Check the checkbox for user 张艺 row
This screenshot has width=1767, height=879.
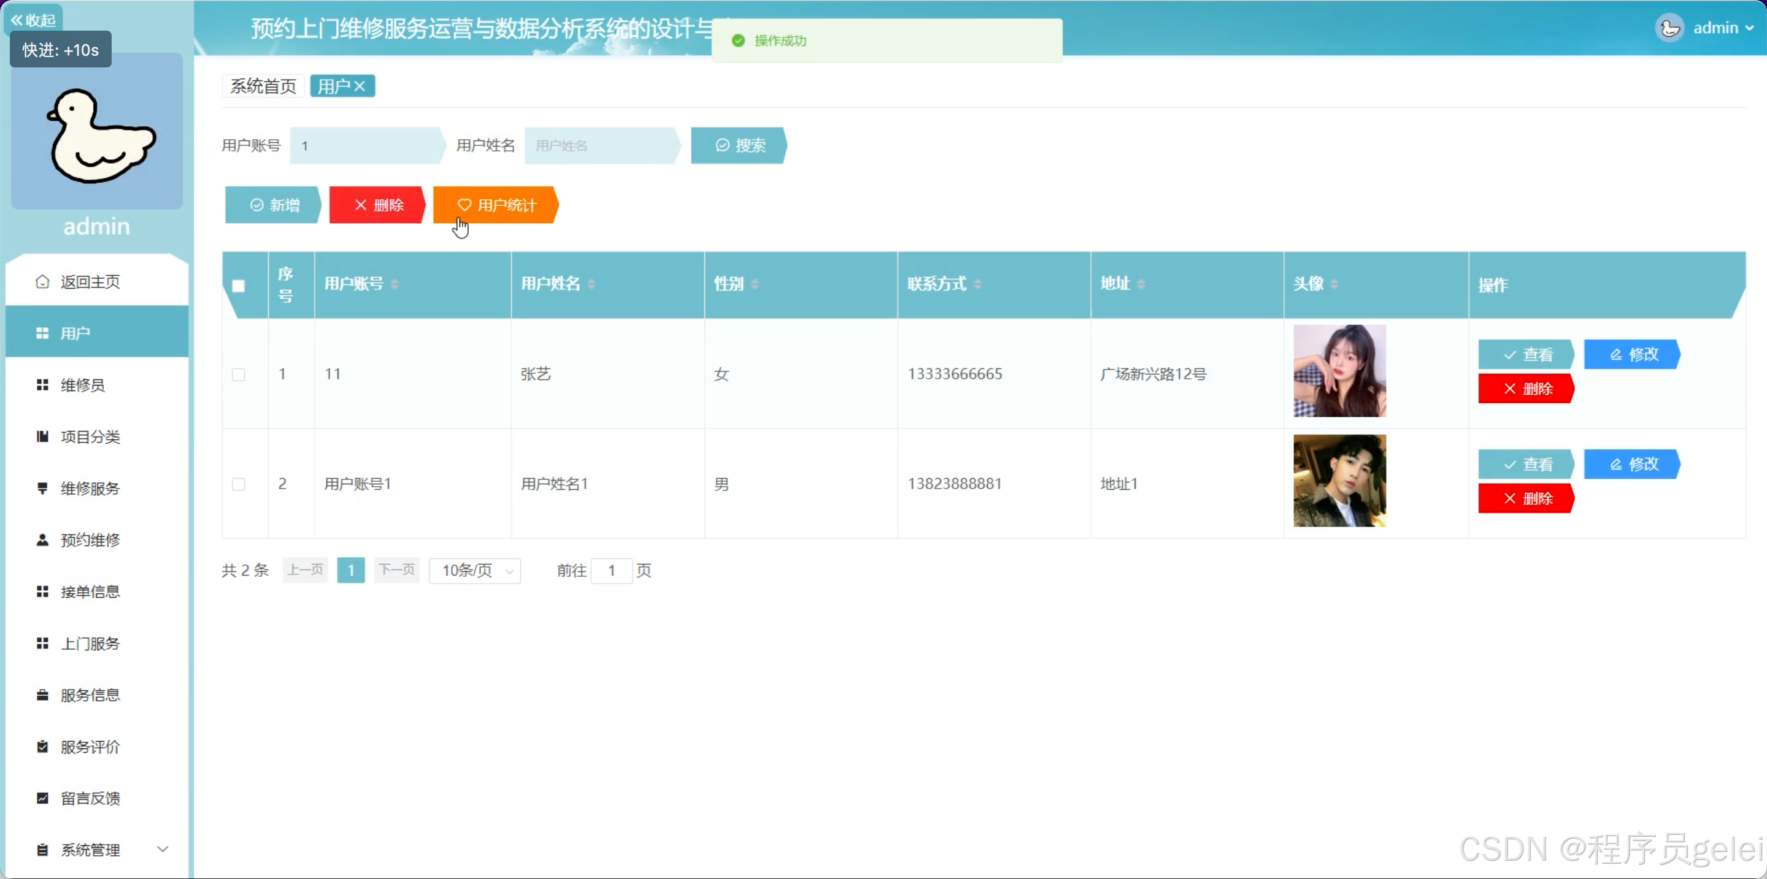click(x=239, y=374)
